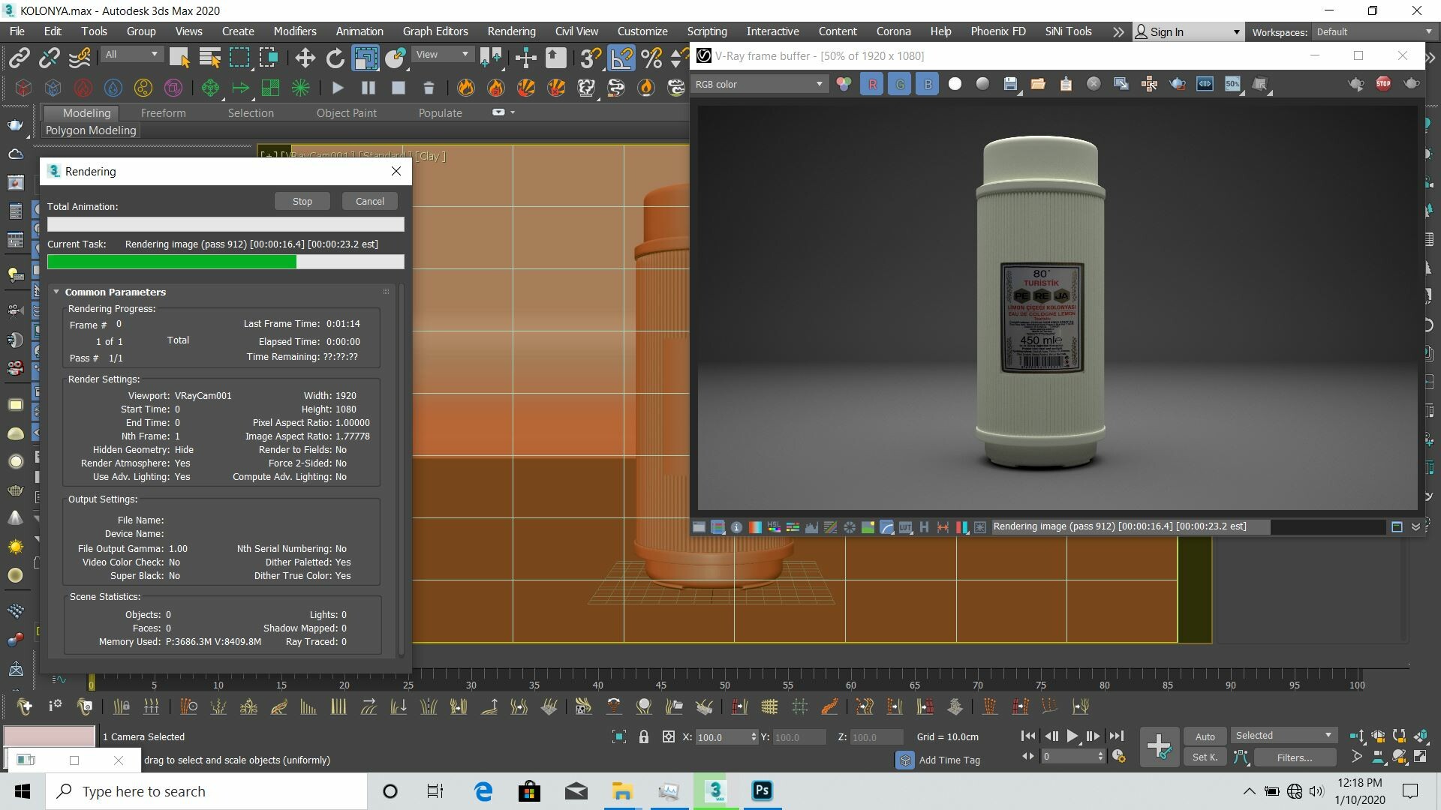Toggle Auto key animation mode
Image resolution: width=1441 pixels, height=810 pixels.
1205,736
